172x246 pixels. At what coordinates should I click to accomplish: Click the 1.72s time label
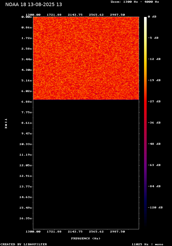[27, 38]
